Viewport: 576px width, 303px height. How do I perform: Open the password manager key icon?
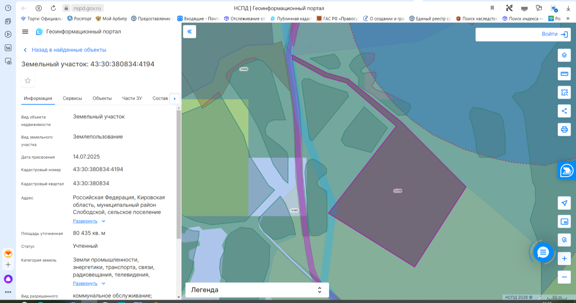click(x=539, y=8)
